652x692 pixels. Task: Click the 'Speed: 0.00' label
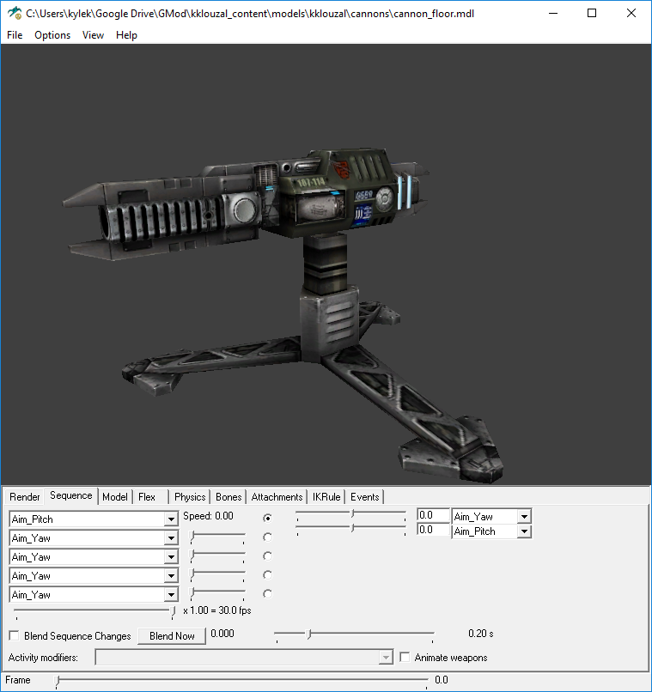click(x=208, y=516)
